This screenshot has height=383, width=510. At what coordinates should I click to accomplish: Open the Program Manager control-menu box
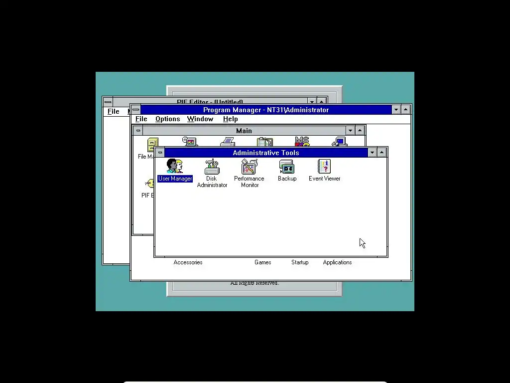point(136,110)
